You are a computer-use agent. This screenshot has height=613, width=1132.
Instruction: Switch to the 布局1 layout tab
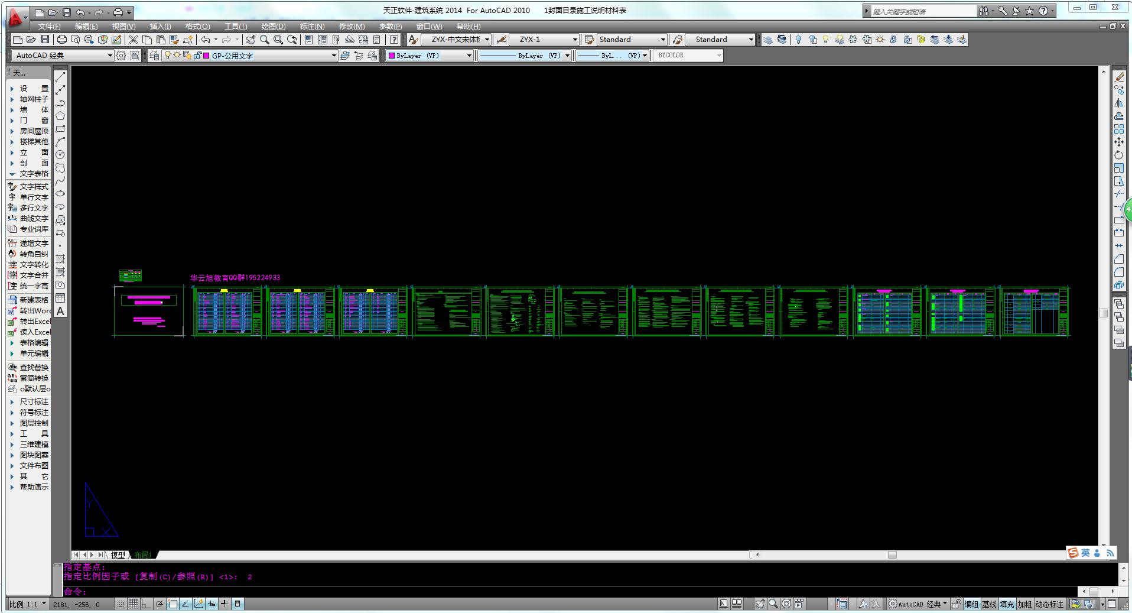(x=143, y=555)
